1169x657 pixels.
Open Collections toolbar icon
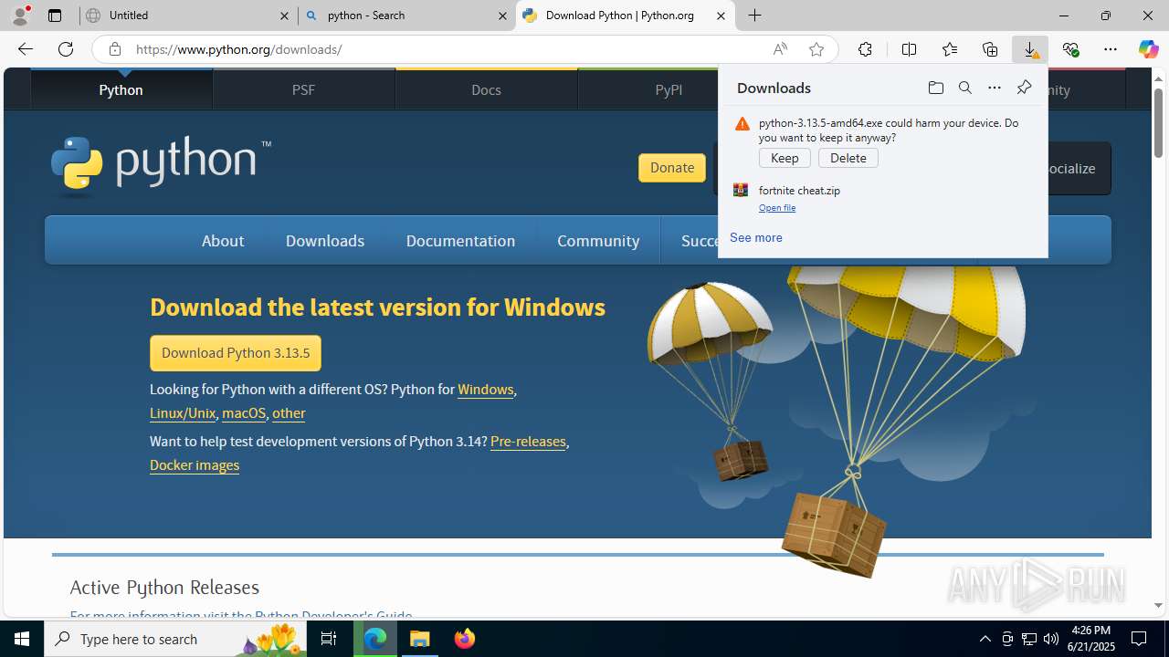pos(990,49)
